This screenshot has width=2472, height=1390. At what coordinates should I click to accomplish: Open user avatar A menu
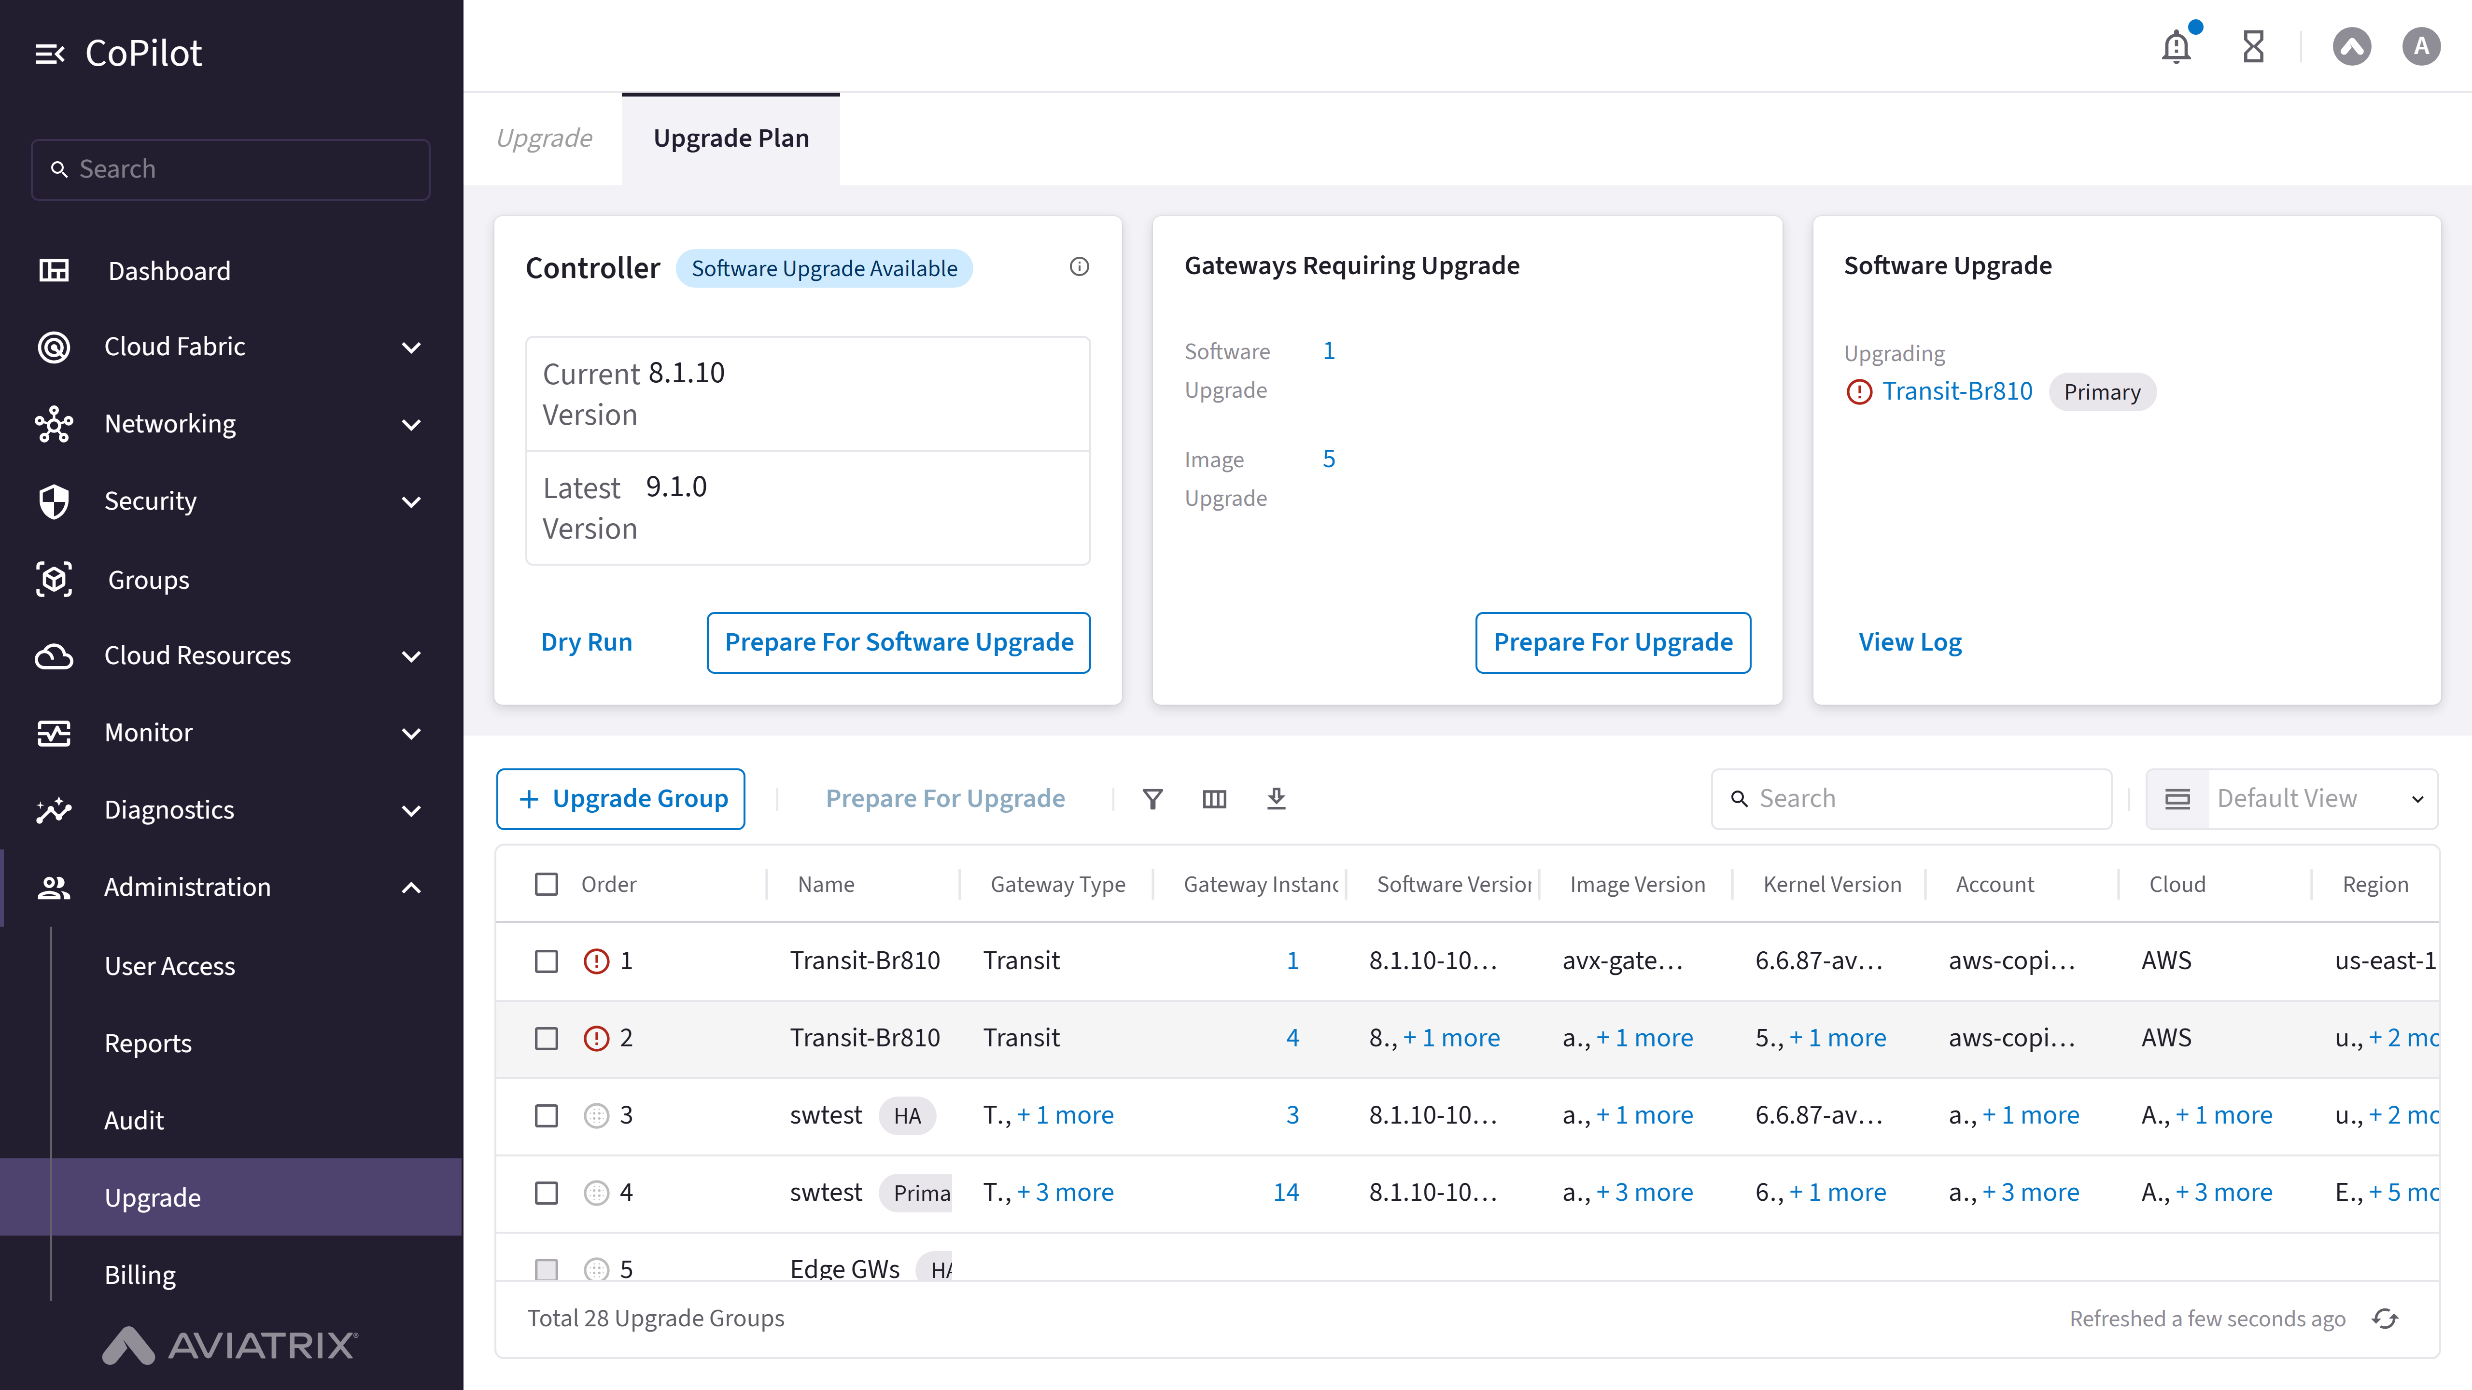click(x=2421, y=46)
